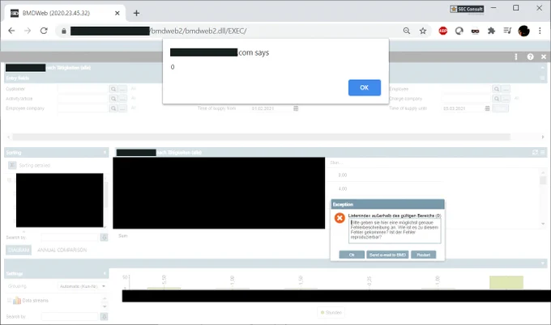The height and width of the screenshot is (325, 551).
Task: Open the Employee search magnifier
Action: click(x=496, y=89)
